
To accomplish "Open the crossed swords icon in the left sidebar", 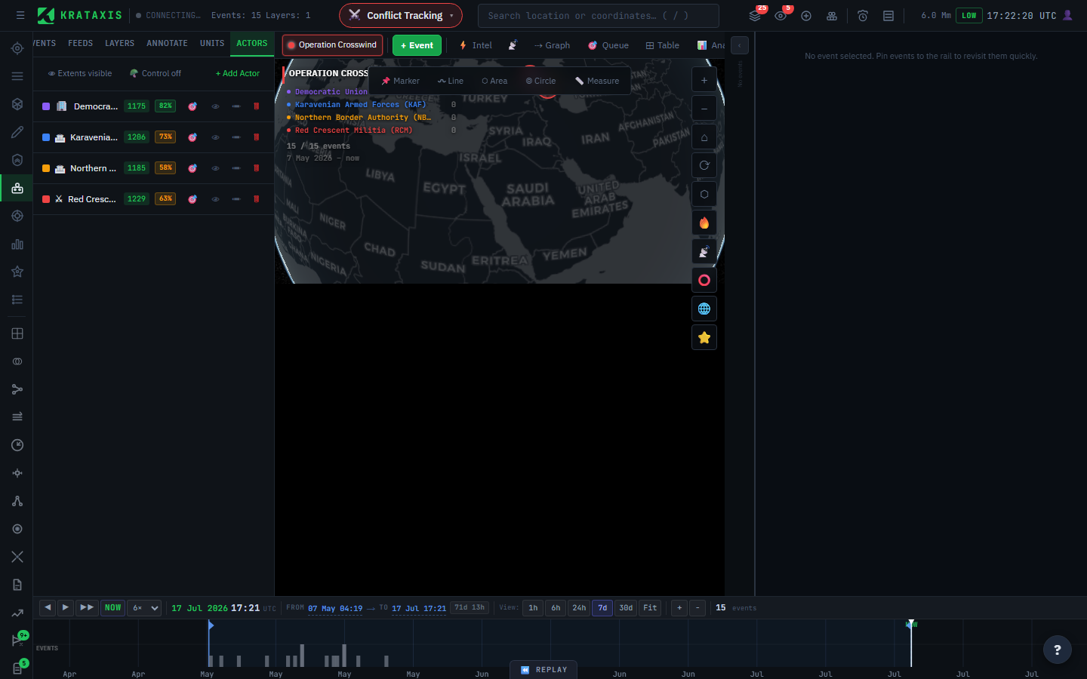I will pos(17,557).
